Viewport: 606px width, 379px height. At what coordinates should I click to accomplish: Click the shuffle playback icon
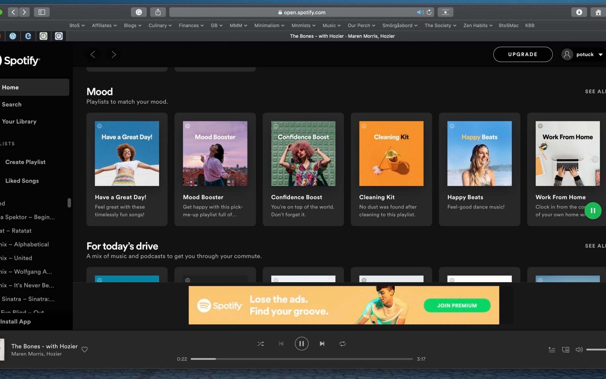(260, 344)
